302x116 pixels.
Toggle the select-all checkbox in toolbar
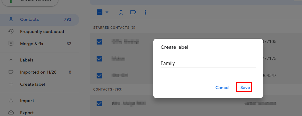[100, 12]
